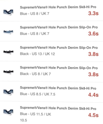Click the 3.3s checkout time
Image resolution: width=103 pixels, height=124 pixels.
[93, 14]
